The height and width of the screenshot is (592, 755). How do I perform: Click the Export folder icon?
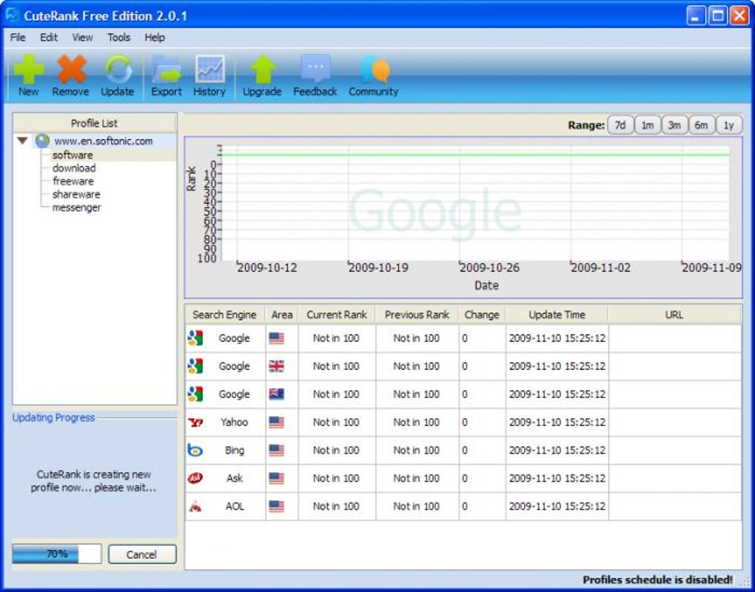(167, 70)
